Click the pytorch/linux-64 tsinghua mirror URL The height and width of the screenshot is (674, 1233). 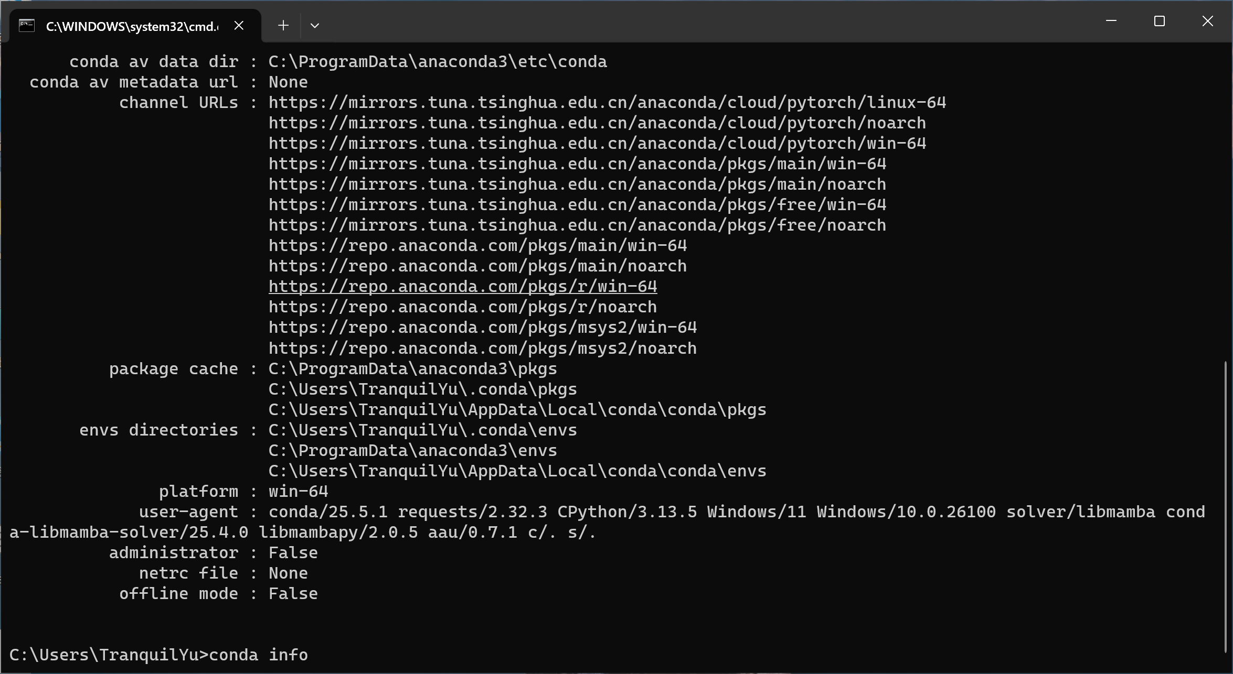pyautogui.click(x=607, y=103)
